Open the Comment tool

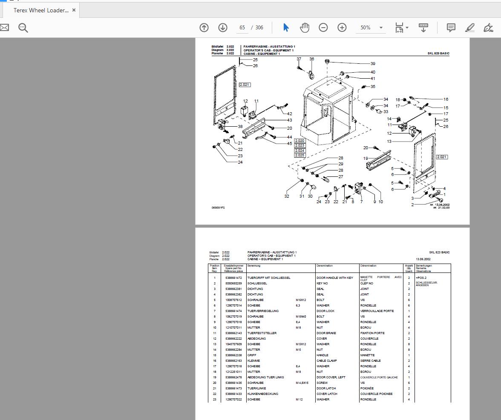(x=450, y=28)
